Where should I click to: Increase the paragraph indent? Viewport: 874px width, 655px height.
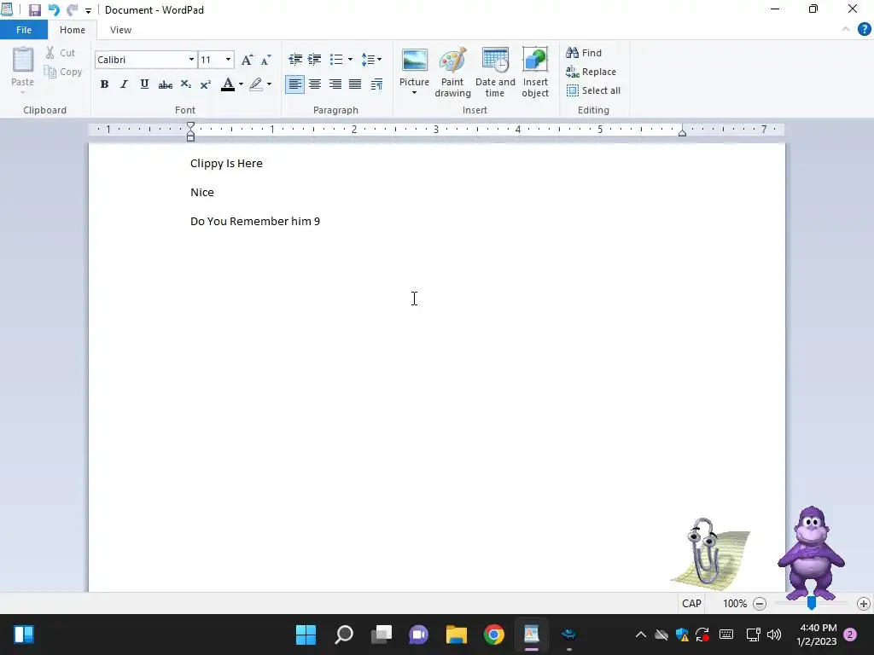click(x=314, y=59)
